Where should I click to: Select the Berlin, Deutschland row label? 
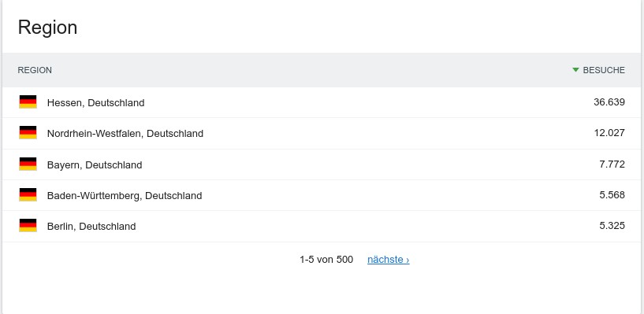(91, 227)
